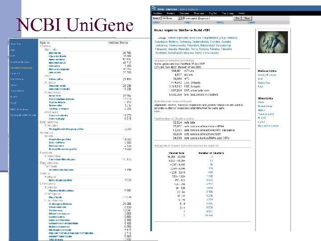Open Xenopus laevis species link

coord(58,86)
